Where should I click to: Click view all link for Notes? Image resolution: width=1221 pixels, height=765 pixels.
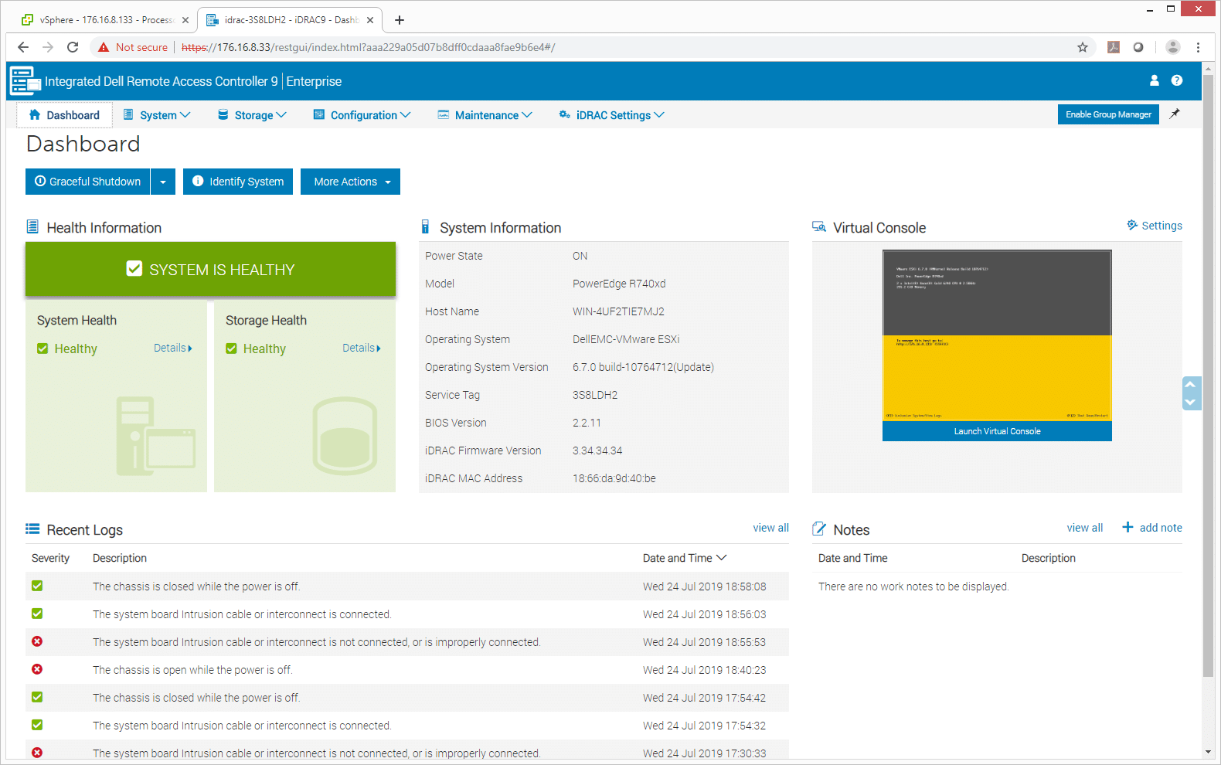point(1085,528)
